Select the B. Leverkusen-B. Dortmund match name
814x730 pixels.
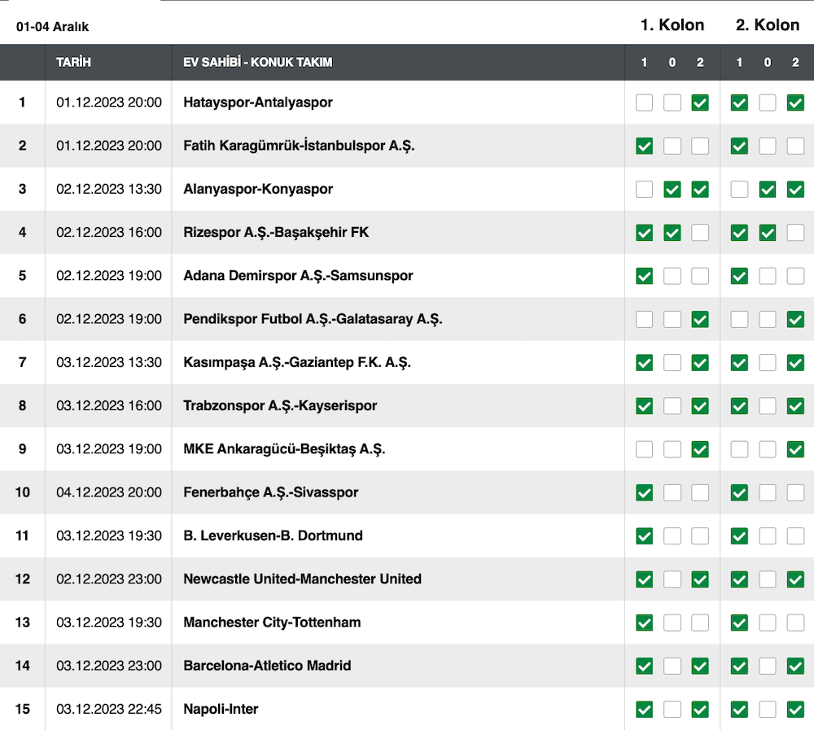pos(273,535)
